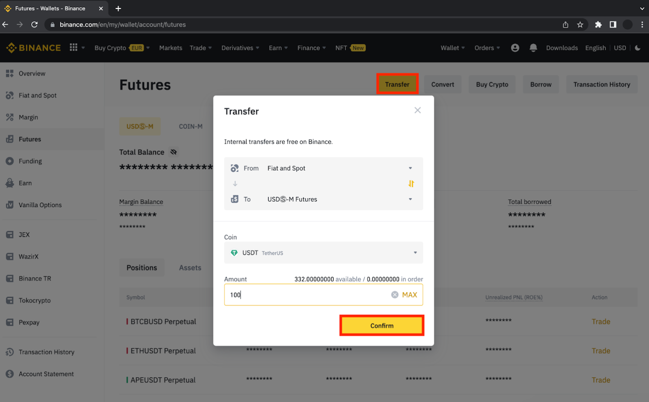This screenshot has width=649, height=402.
Task: Click the Transfer button on Futures page
Action: [x=397, y=84]
